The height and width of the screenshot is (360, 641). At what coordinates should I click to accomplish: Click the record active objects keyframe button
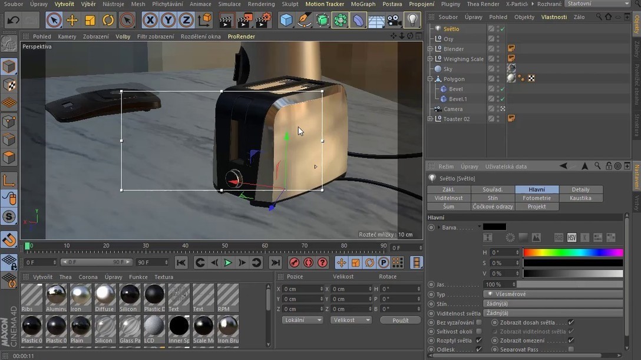click(294, 262)
